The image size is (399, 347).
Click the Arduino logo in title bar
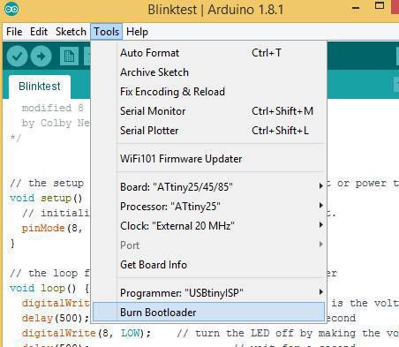(11, 9)
